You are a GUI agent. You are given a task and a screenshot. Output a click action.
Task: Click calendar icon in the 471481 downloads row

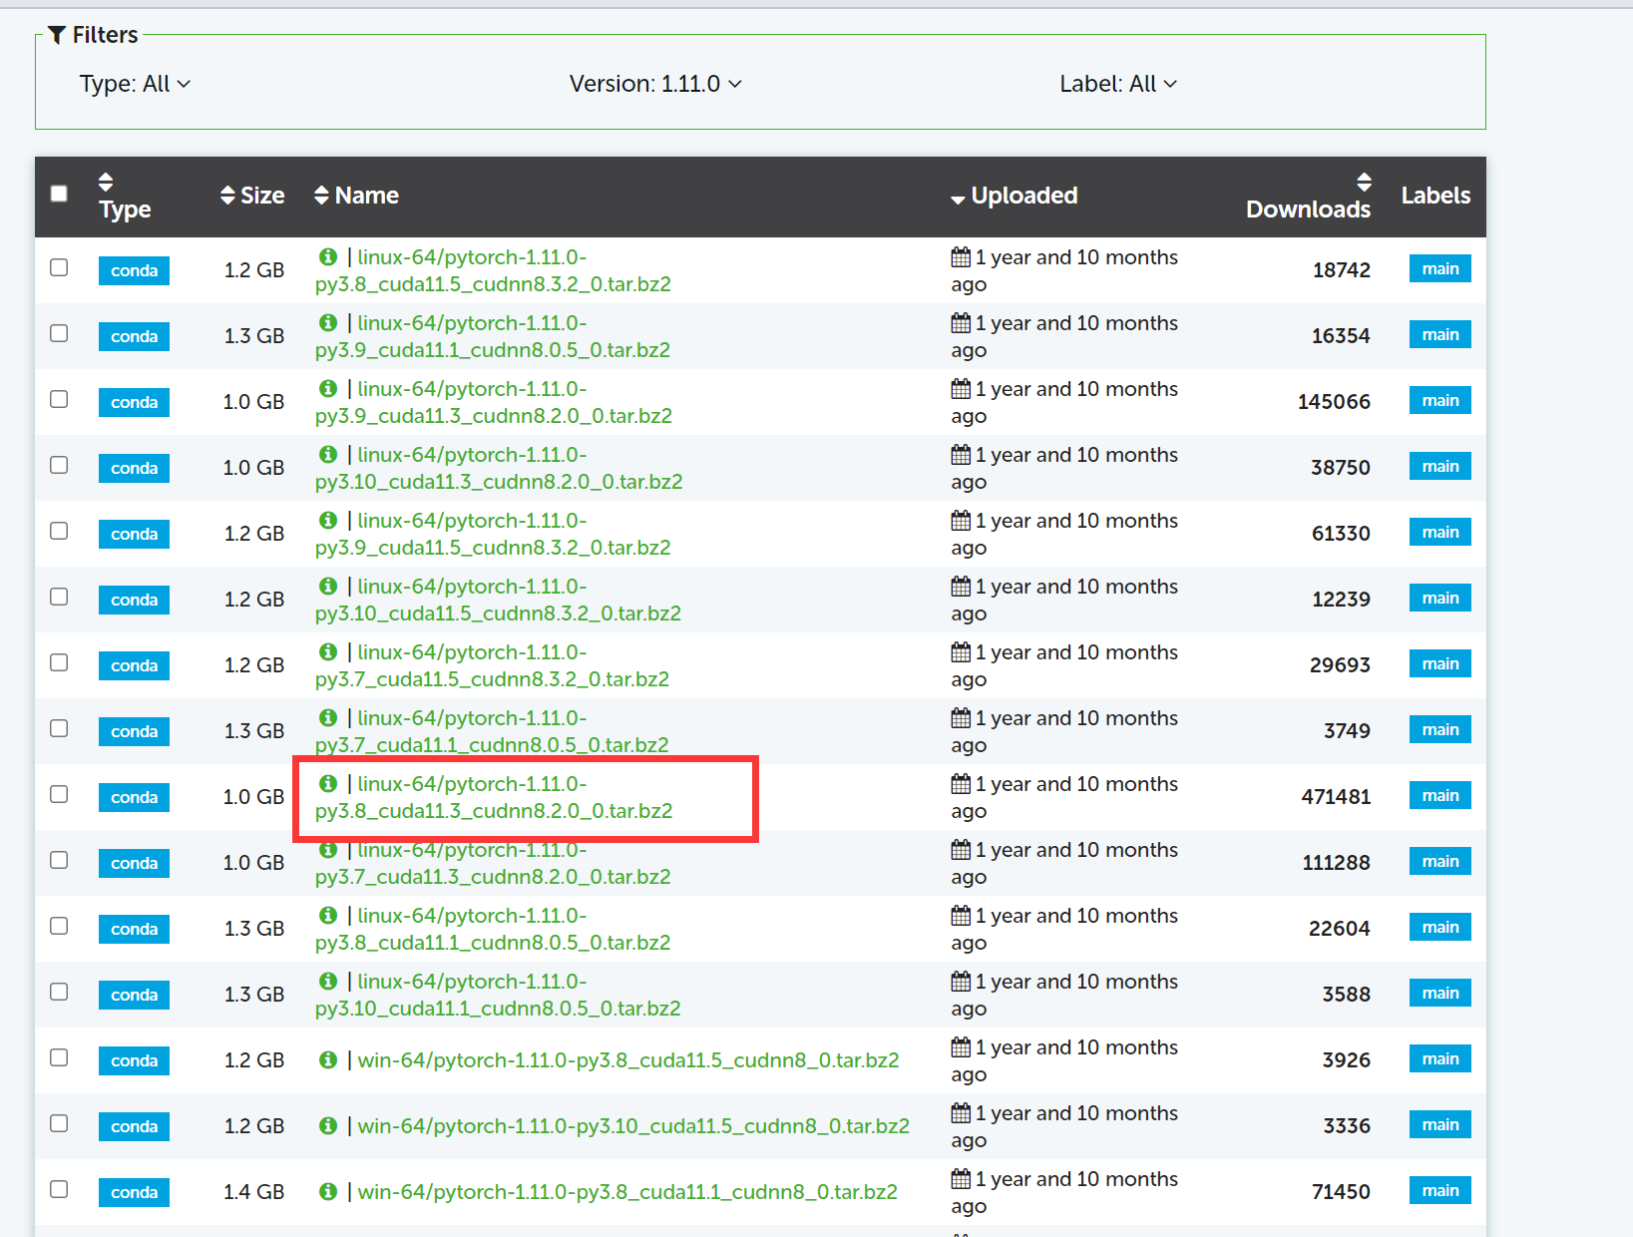point(961,784)
